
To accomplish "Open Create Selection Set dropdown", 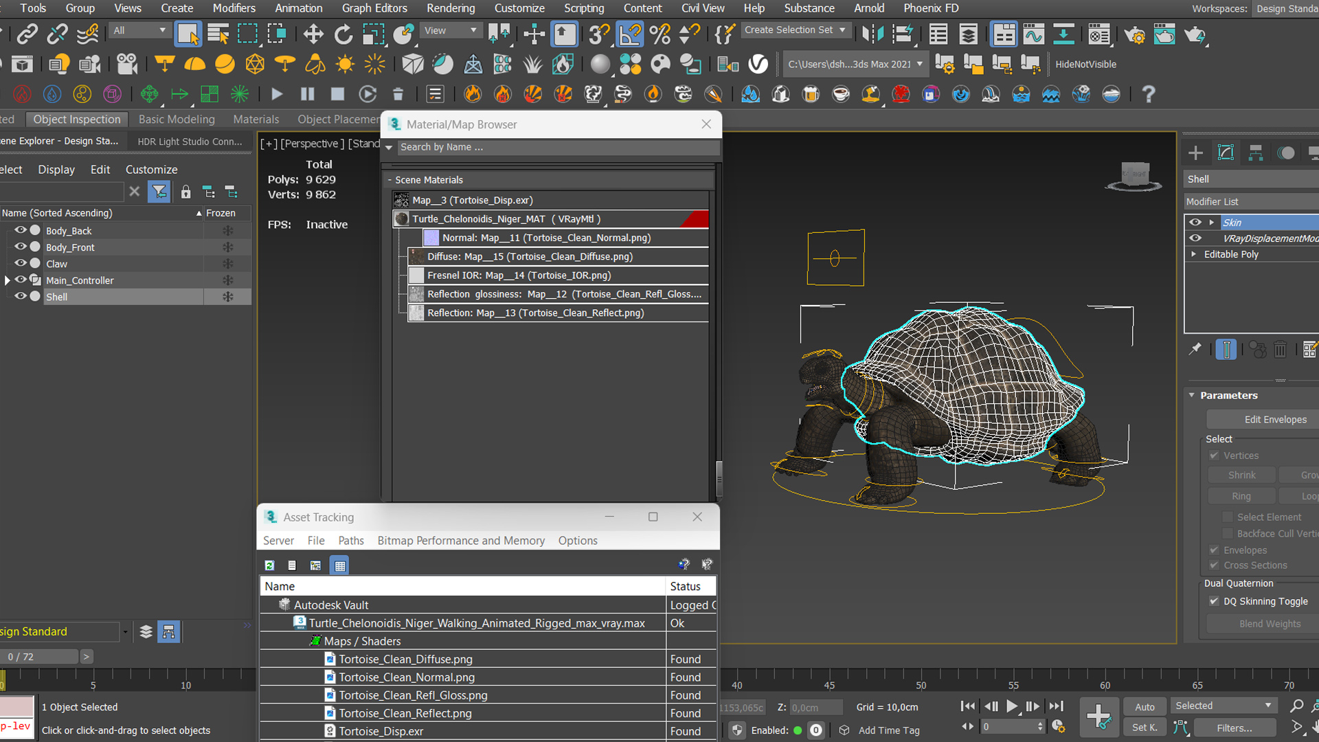I will (796, 30).
